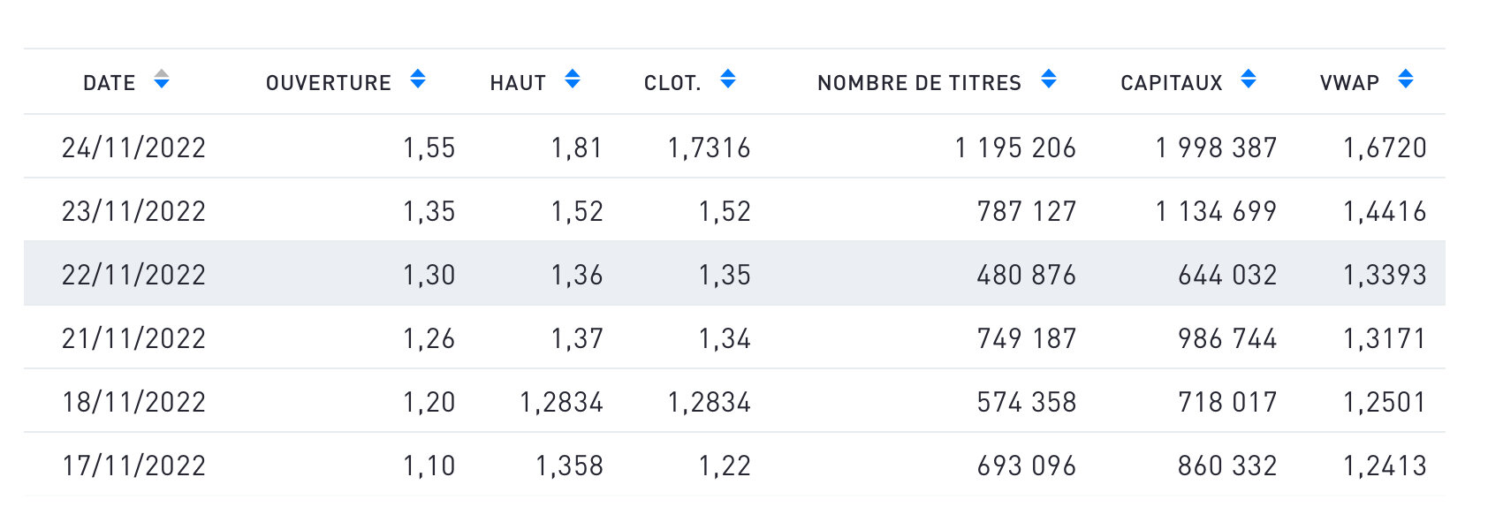
Task: Select the 24/11/2022 row date
Action: [133, 148]
